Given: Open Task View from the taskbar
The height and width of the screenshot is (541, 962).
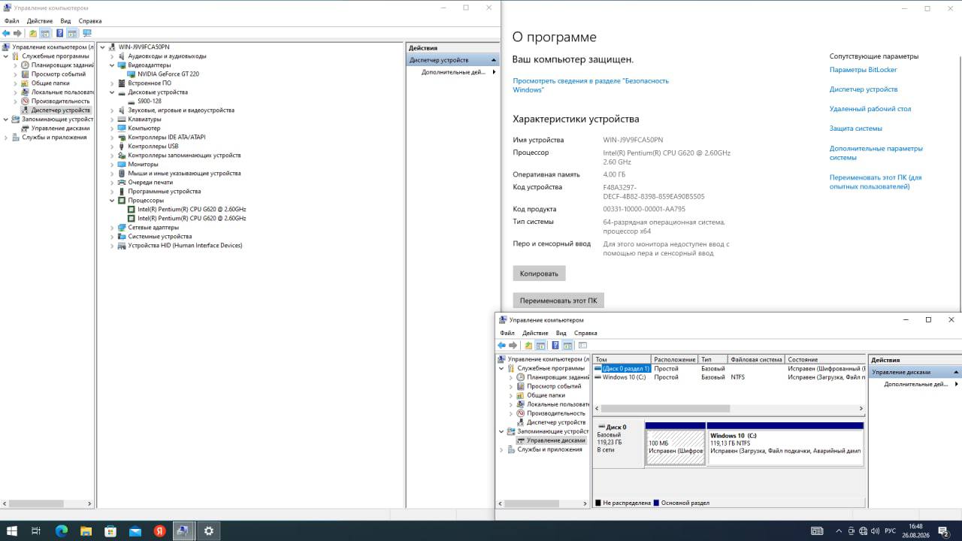Looking at the screenshot, I should click(36, 530).
